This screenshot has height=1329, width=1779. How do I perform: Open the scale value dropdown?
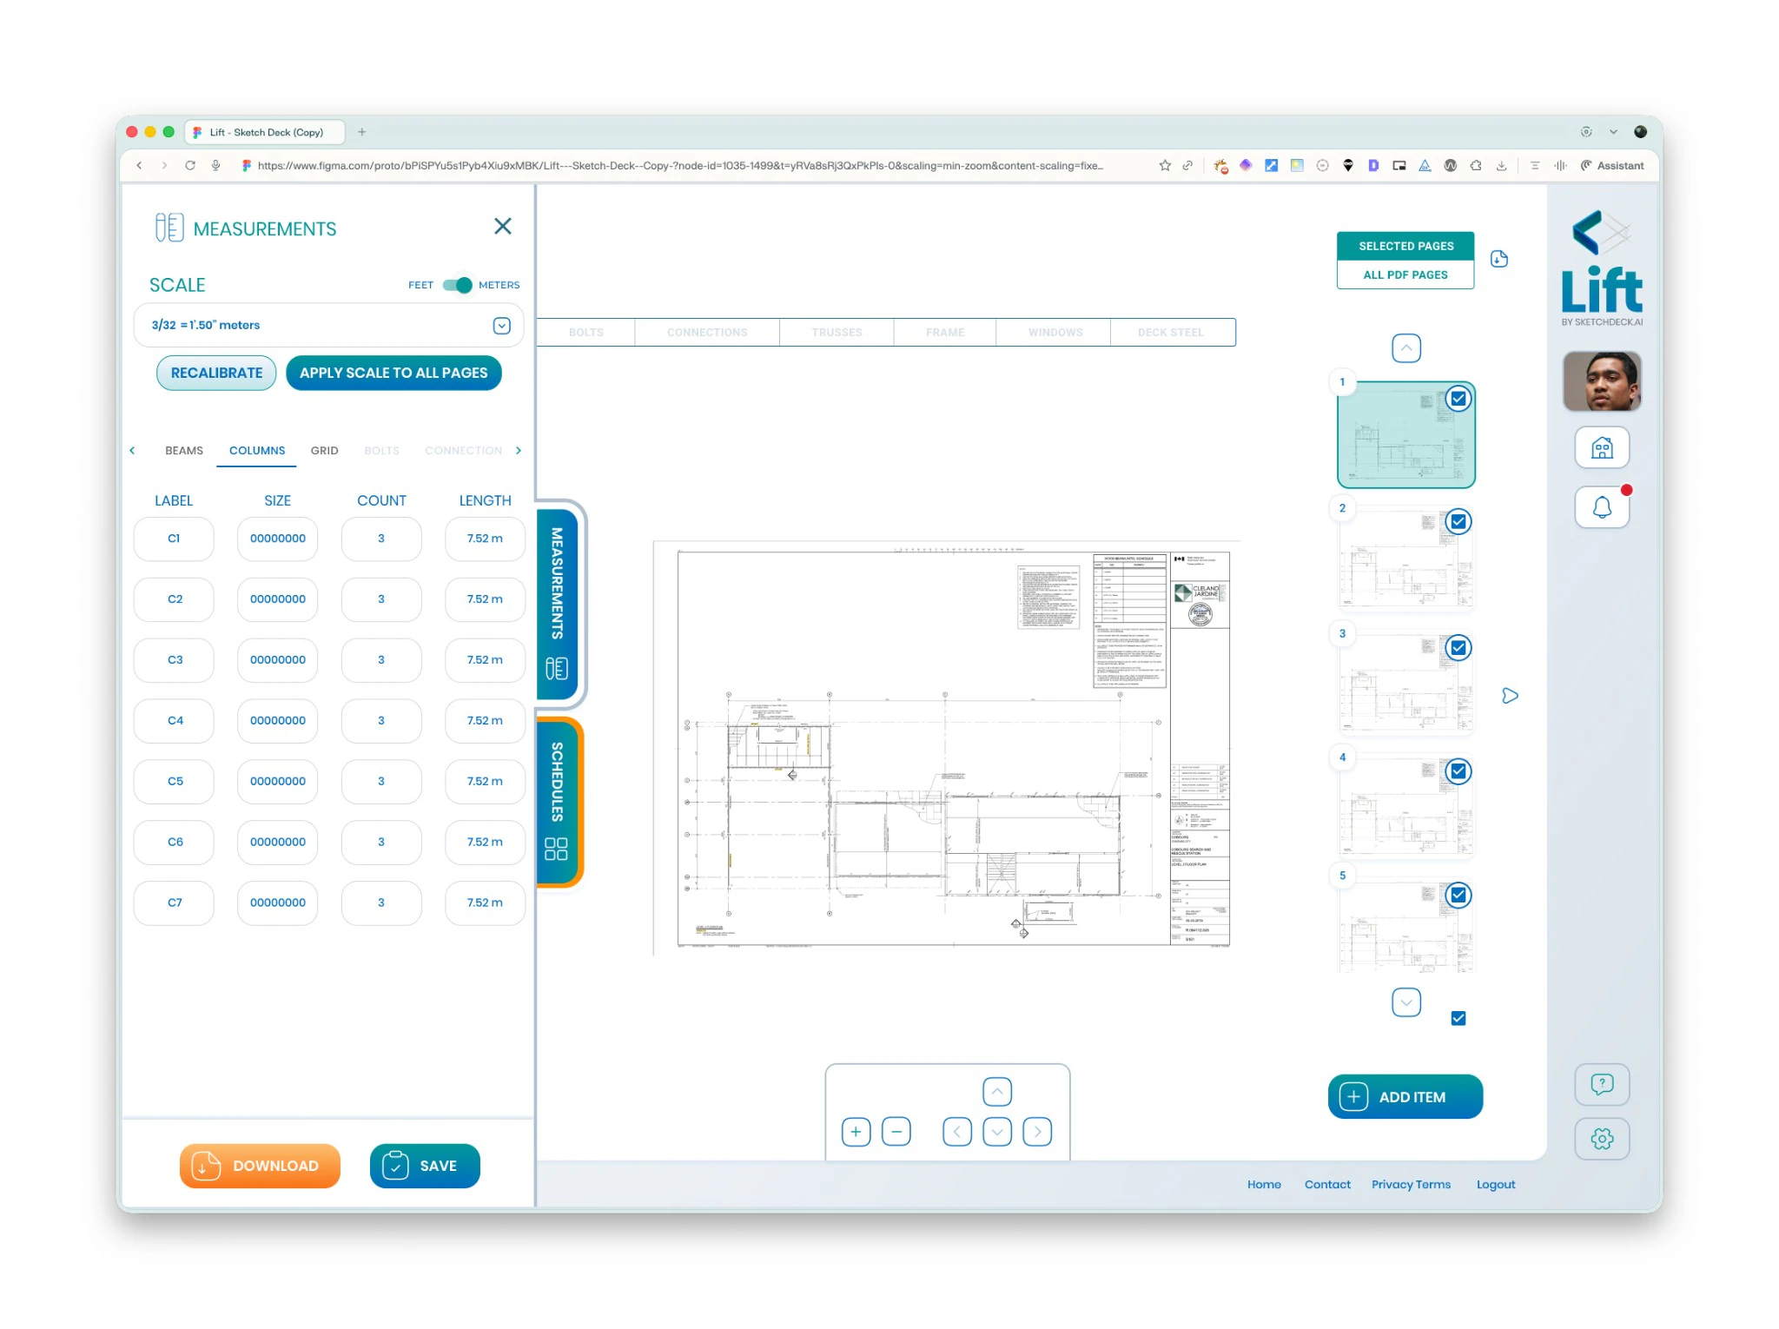501,326
